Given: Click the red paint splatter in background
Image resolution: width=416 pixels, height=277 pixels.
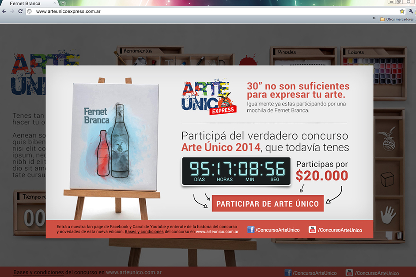Looking at the screenshot, I should click(x=249, y=60).
